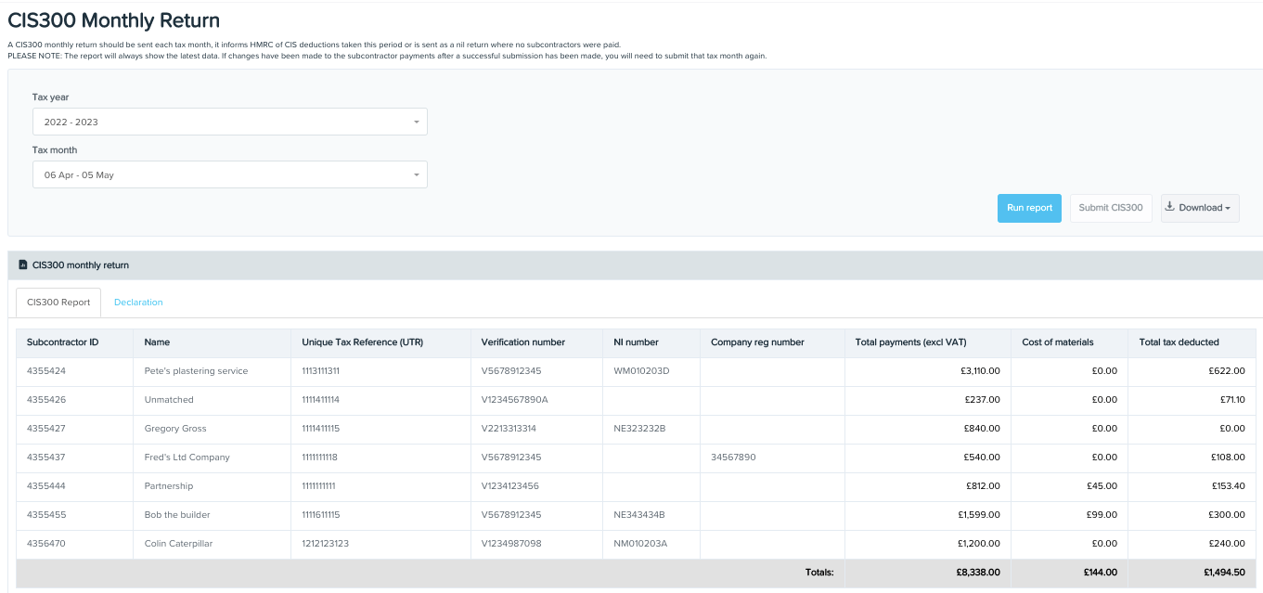
Task: Select the CIS300 Report tab
Action: (58, 303)
